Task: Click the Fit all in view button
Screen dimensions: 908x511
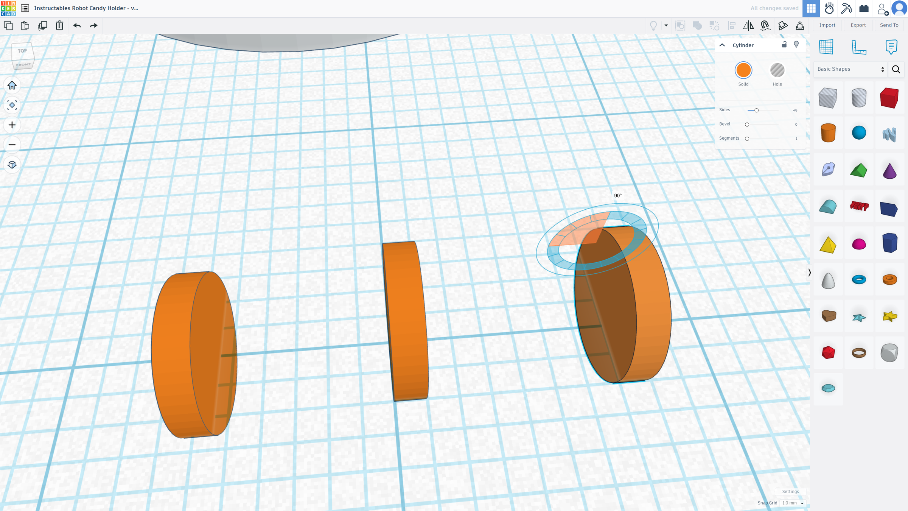Action: (12, 105)
